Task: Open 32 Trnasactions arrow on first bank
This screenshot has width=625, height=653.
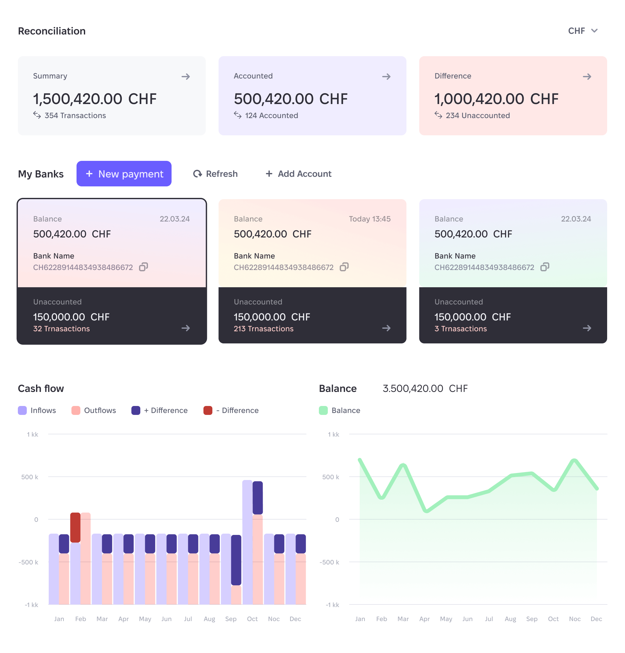Action: [x=185, y=328]
